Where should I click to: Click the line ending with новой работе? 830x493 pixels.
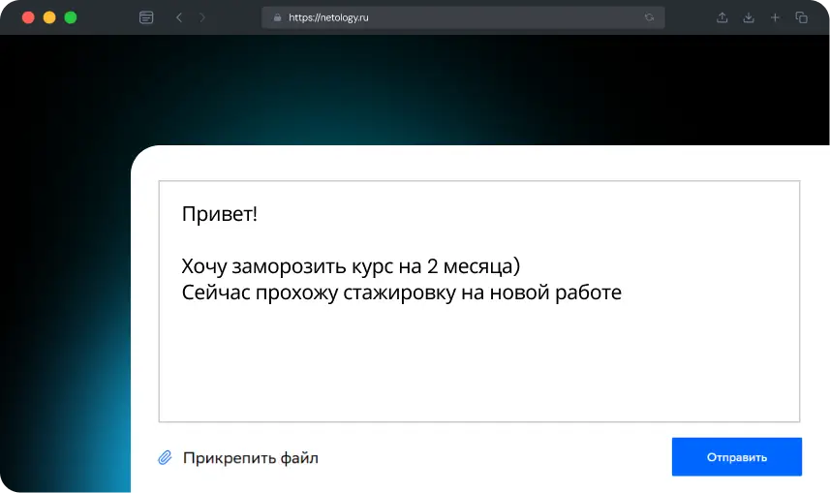click(x=401, y=293)
